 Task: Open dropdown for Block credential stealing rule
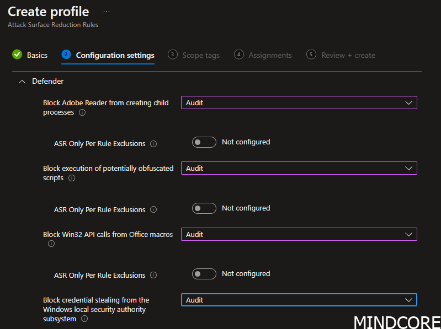tap(299, 300)
